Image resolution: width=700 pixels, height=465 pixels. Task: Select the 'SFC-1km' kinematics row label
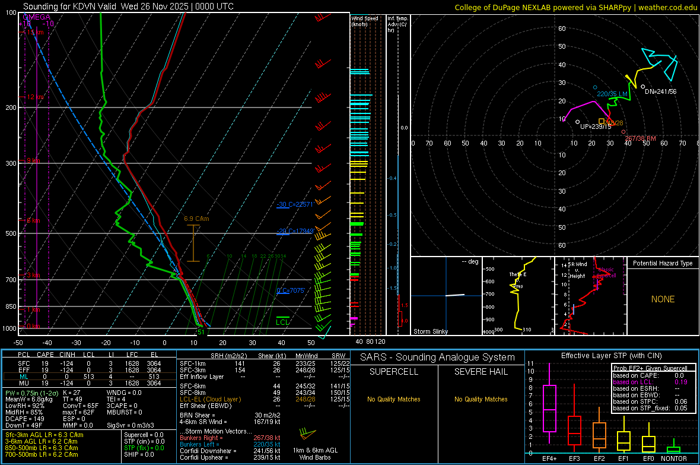click(193, 363)
